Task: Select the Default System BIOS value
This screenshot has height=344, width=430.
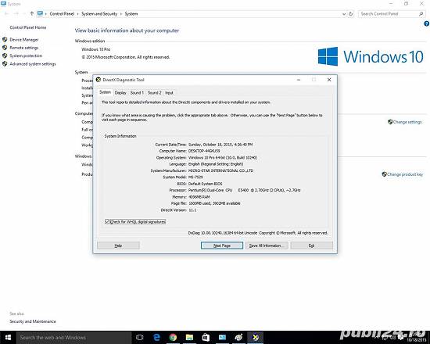Action: click(205, 184)
